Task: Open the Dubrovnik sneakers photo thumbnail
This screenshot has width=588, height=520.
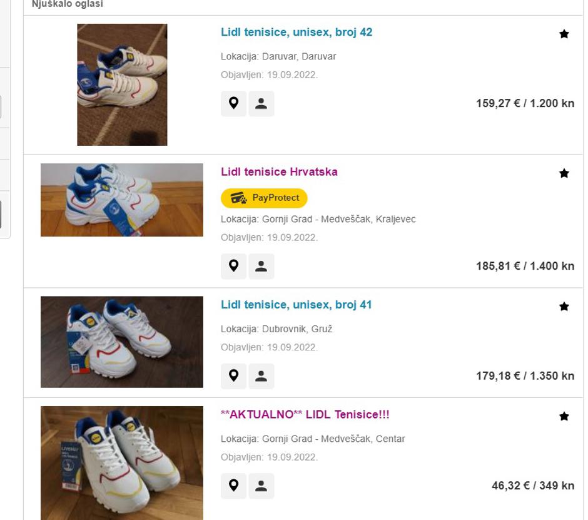Action: point(122,342)
